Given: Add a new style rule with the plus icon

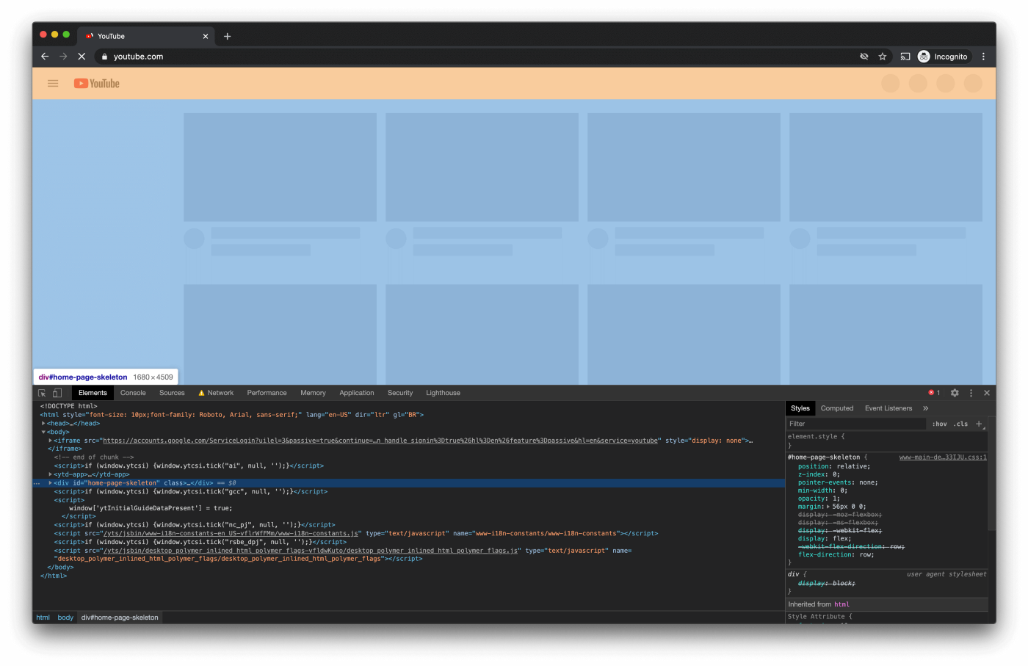Looking at the screenshot, I should click(979, 424).
